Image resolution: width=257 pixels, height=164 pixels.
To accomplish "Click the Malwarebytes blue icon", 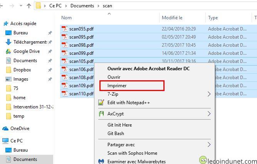I will pyautogui.click(x=101, y=161).
